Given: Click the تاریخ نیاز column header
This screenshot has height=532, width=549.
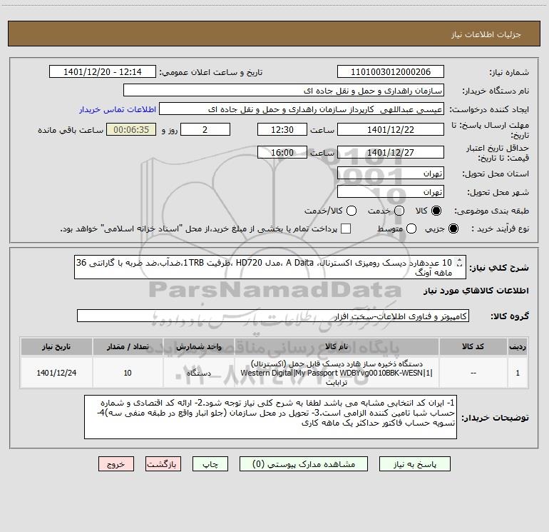Looking at the screenshot, I should [56, 346].
